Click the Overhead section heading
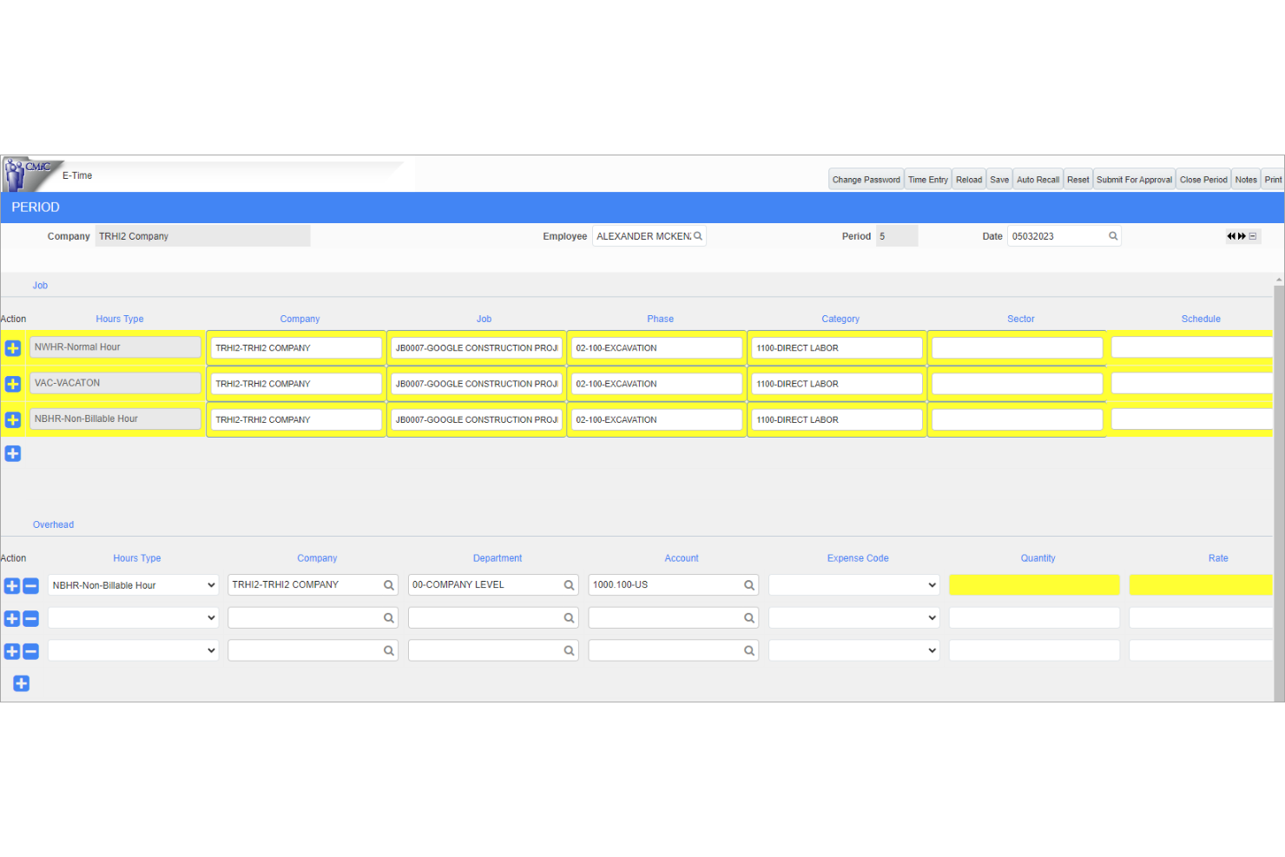Image resolution: width=1285 pixels, height=857 pixels. 53,524
